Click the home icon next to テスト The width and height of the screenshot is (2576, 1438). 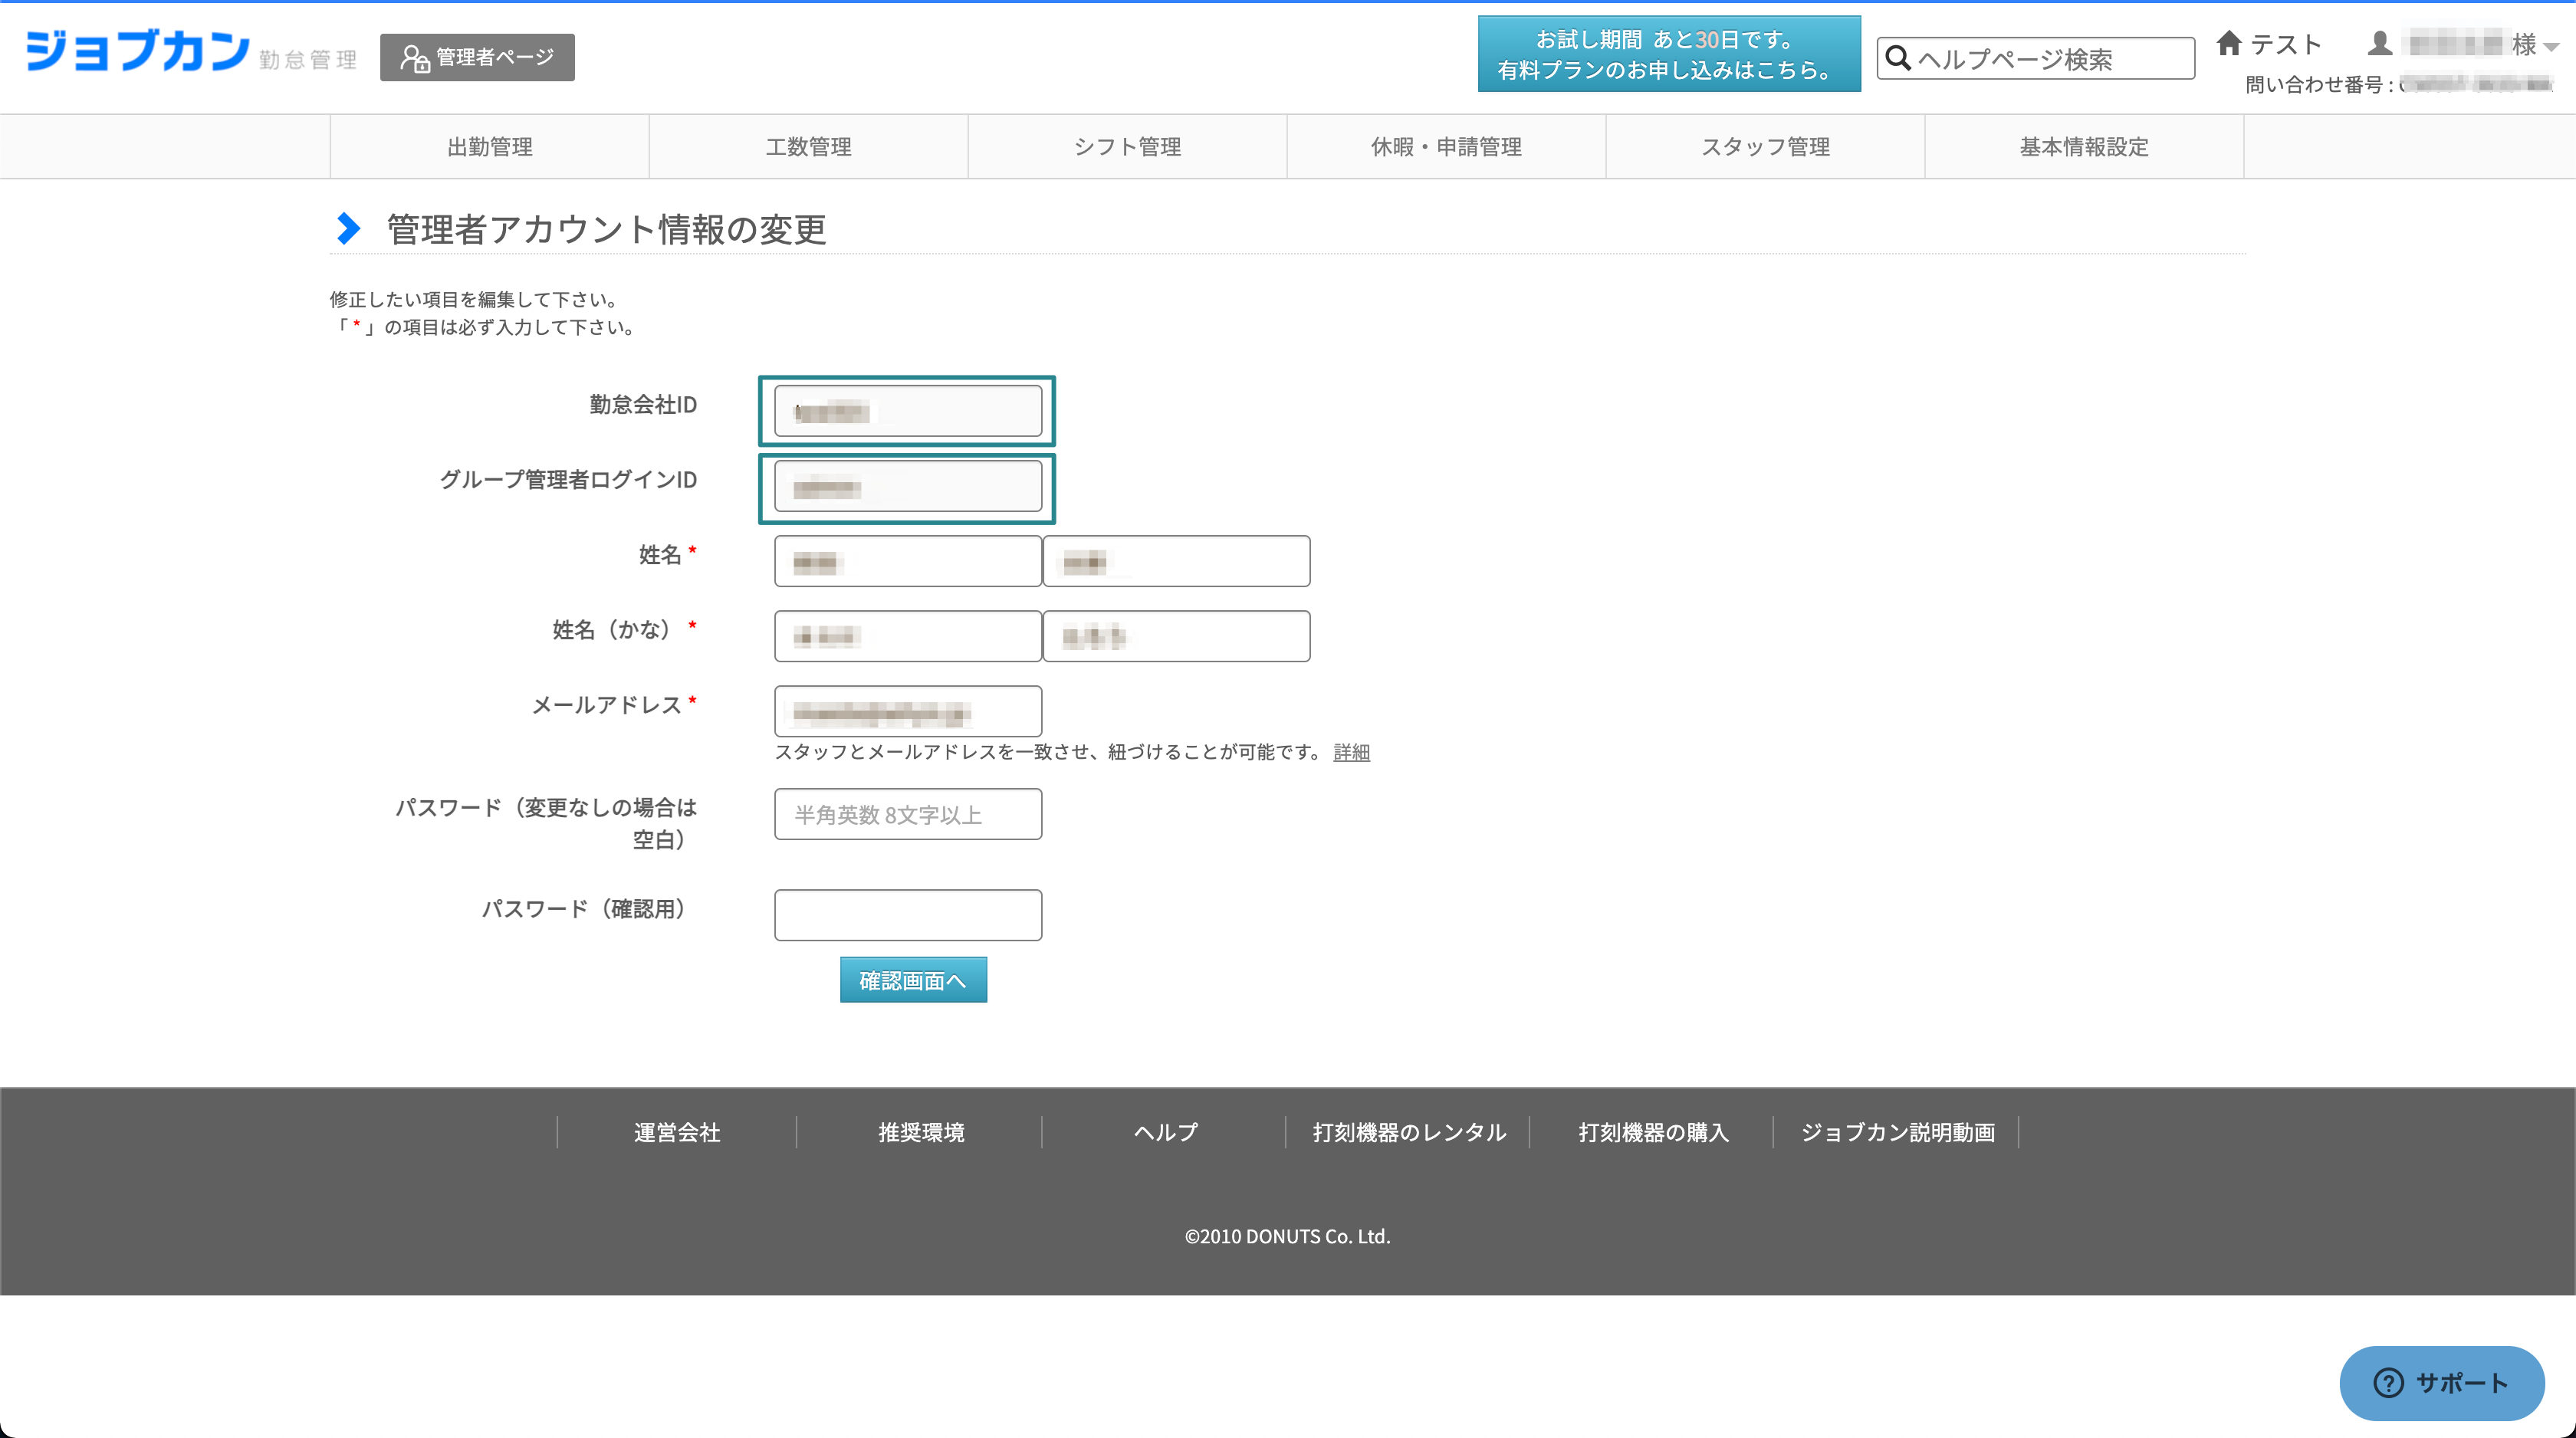(x=2229, y=43)
